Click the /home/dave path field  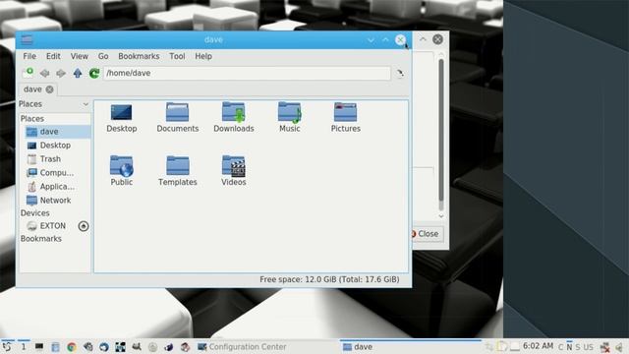247,73
